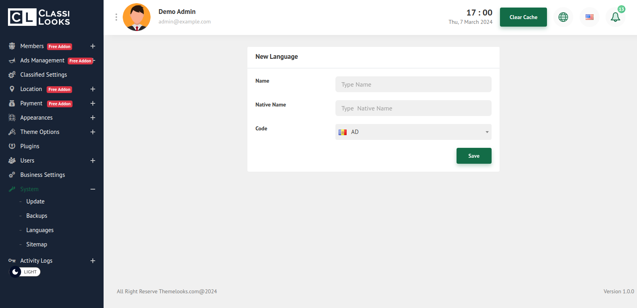Open the Backups menu item
The width and height of the screenshot is (637, 308).
coord(37,216)
